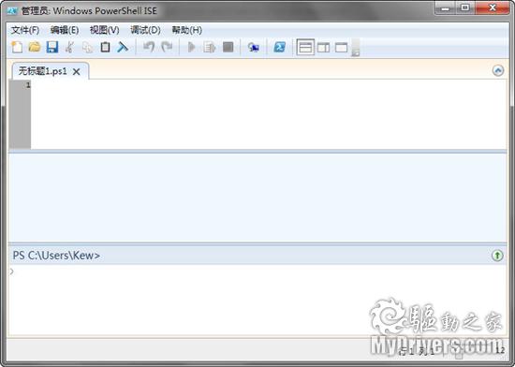Image resolution: width=515 pixels, height=367 pixels.
Task: Run script with the play icon
Action: click(191, 47)
